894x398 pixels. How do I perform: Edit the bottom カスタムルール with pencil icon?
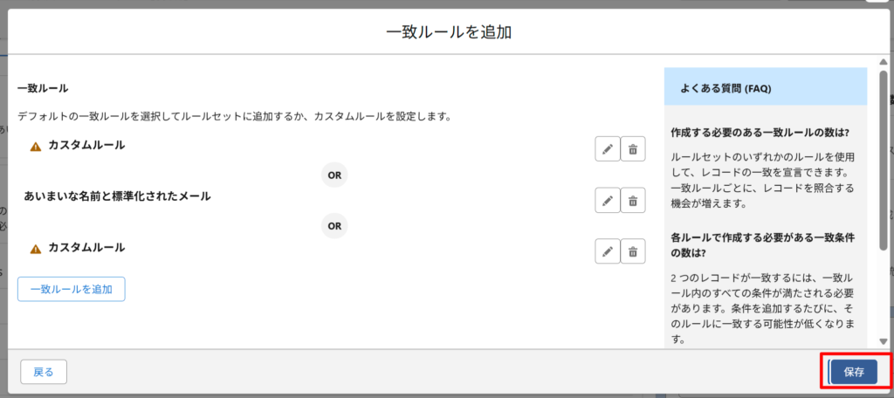[608, 250]
